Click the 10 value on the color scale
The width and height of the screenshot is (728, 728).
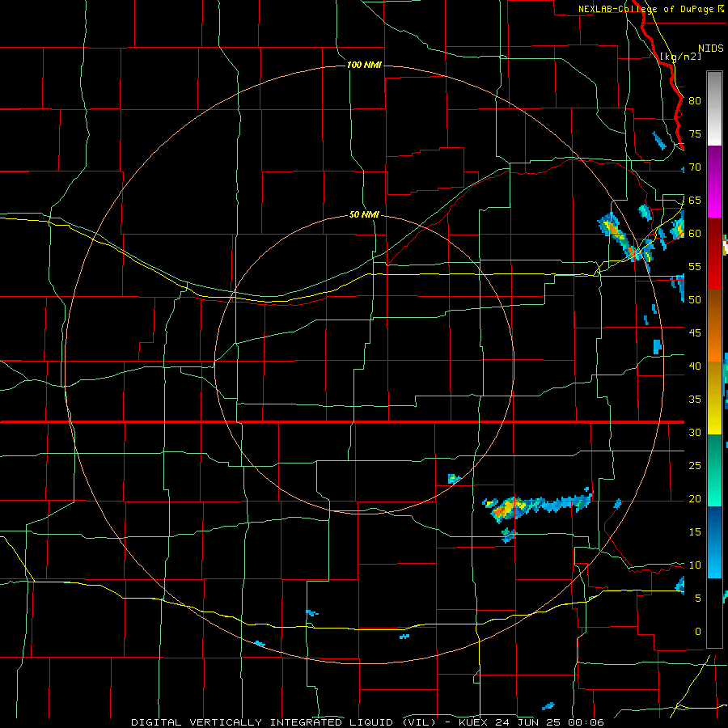coord(695,565)
